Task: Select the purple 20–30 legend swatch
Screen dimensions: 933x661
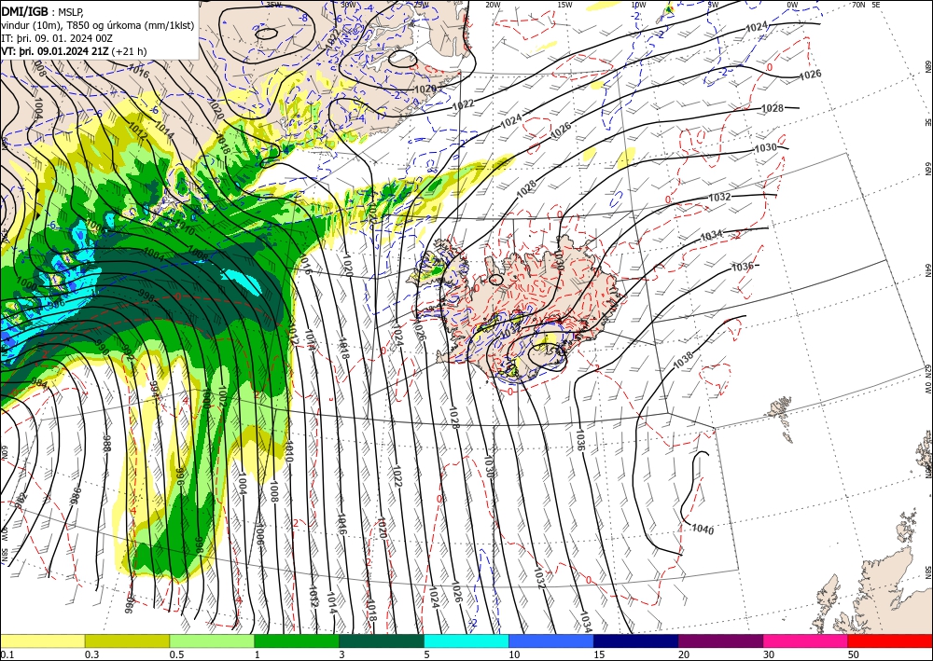Action: click(x=720, y=640)
